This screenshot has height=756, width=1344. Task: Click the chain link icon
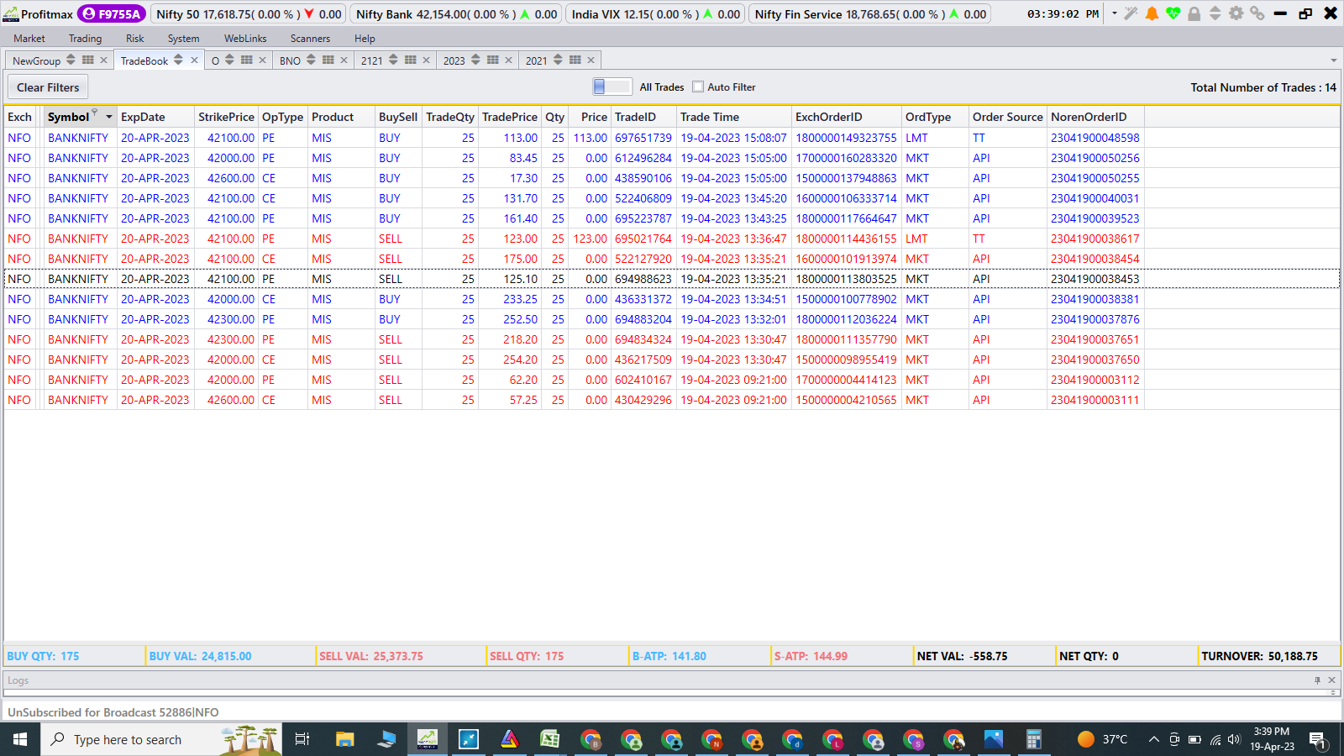1257,13
